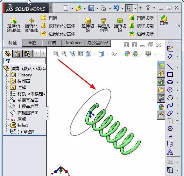The height and width of the screenshot is (176, 184).
Task: Click 拉伸凸台/基体 extrude boss tool
Action: pos(14,25)
